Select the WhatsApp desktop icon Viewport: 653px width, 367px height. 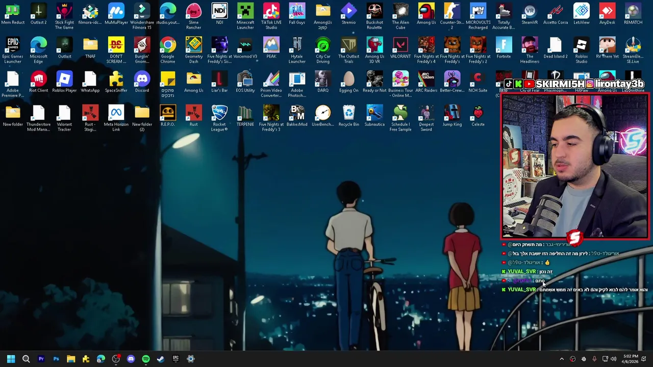click(90, 82)
